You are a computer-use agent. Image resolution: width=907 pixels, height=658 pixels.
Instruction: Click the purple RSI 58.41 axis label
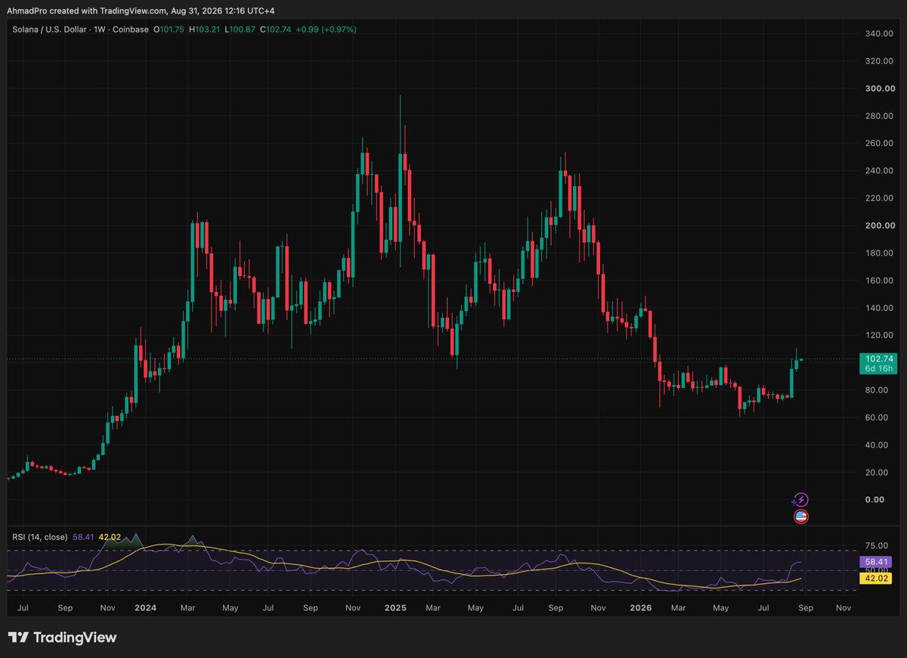pyautogui.click(x=878, y=562)
